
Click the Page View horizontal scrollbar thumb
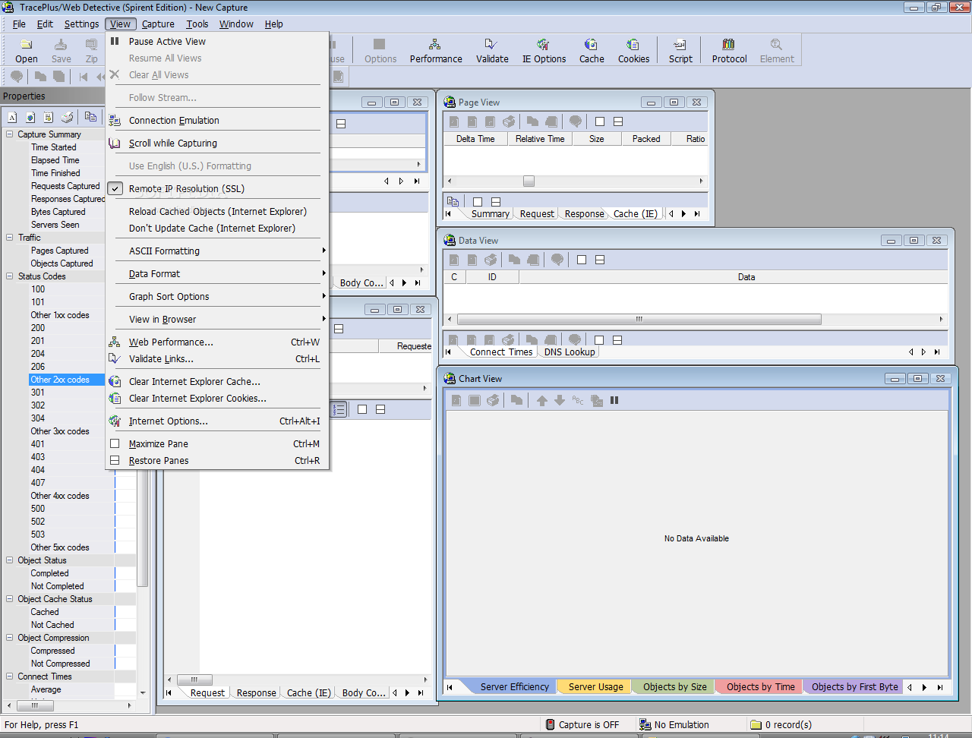[x=529, y=181]
